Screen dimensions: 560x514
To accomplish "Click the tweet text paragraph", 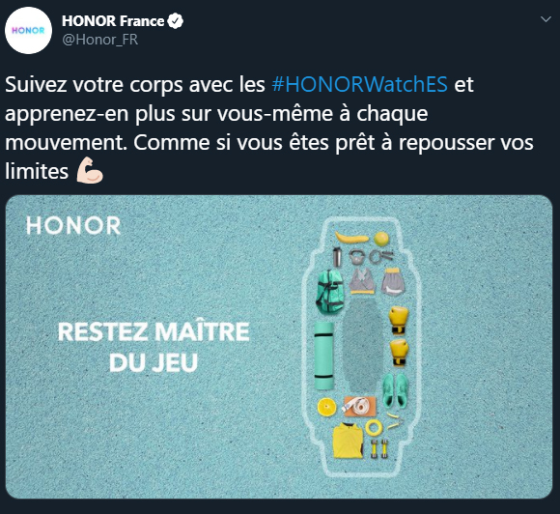I will 269,128.
